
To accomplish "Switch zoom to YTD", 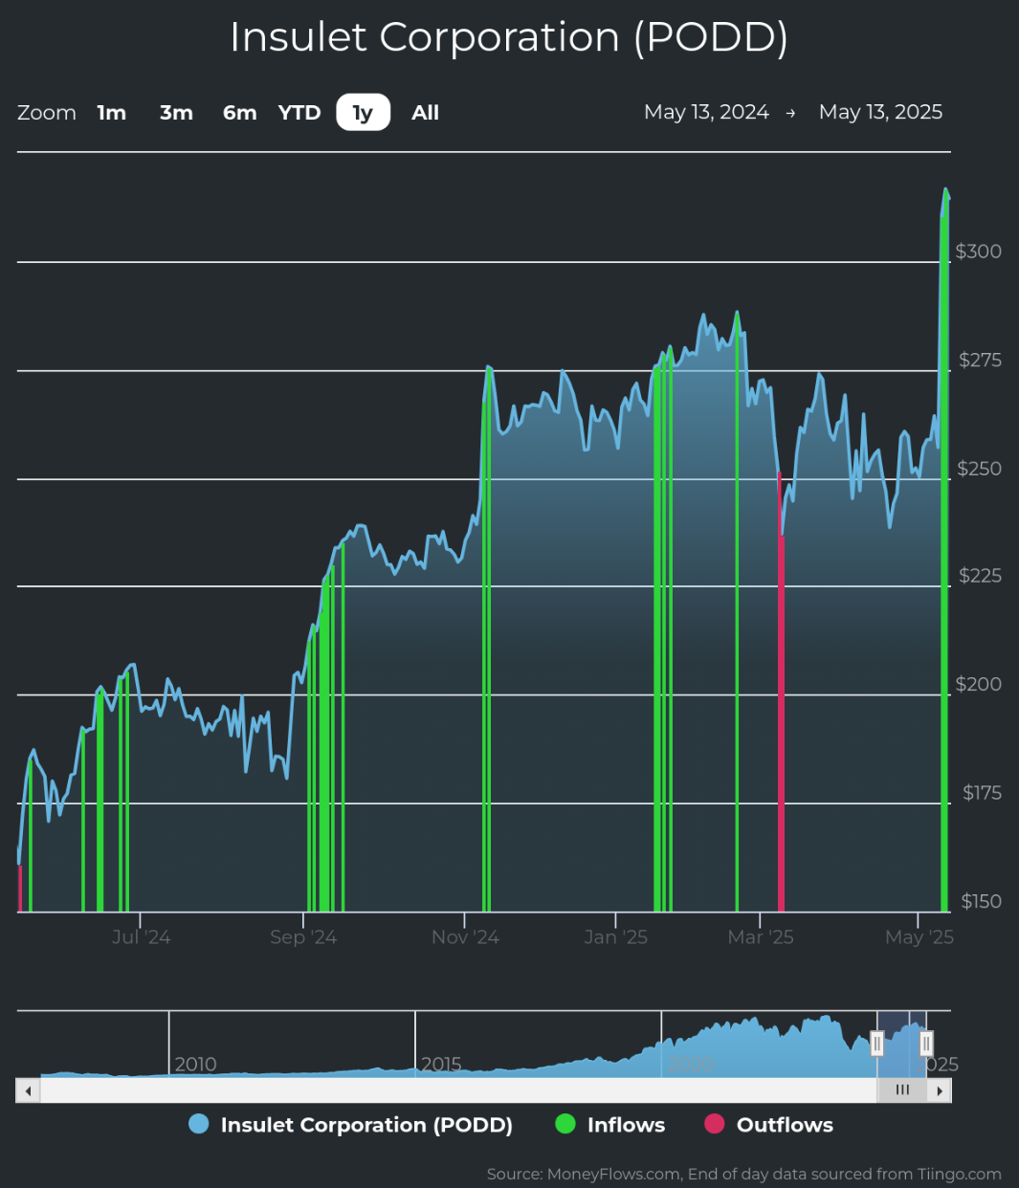I will pyautogui.click(x=299, y=113).
